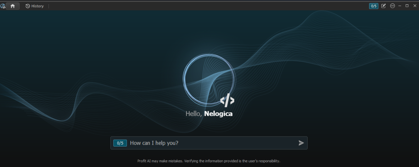Open the chat History
Image resolution: width=419 pixels, height=167 pixels.
coord(34,6)
